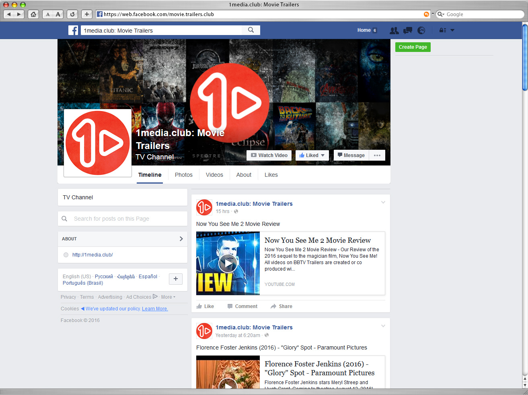
Task: Click the Message button on cover
Action: tap(351, 155)
